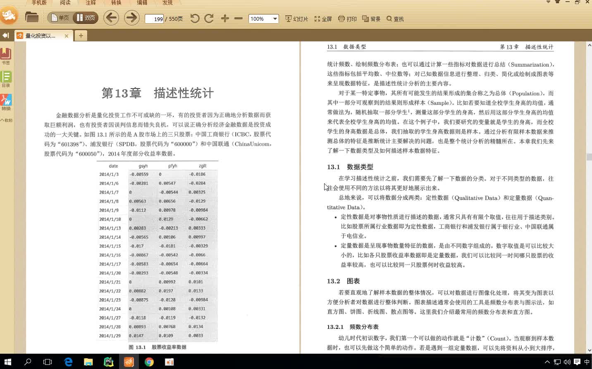This screenshot has width=592, height=369.
Task: Click the page number field showing 199
Action: click(154, 19)
